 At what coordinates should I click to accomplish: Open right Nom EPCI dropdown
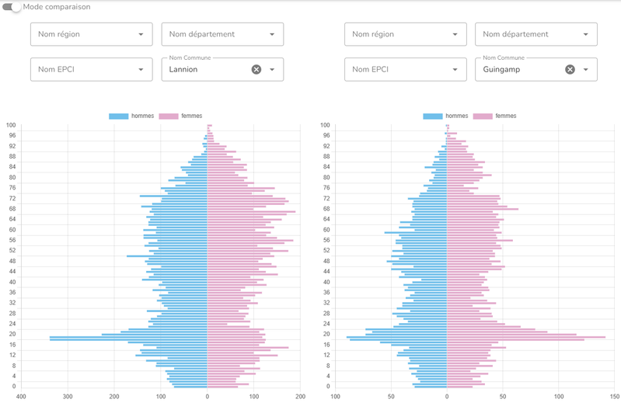tap(405, 69)
